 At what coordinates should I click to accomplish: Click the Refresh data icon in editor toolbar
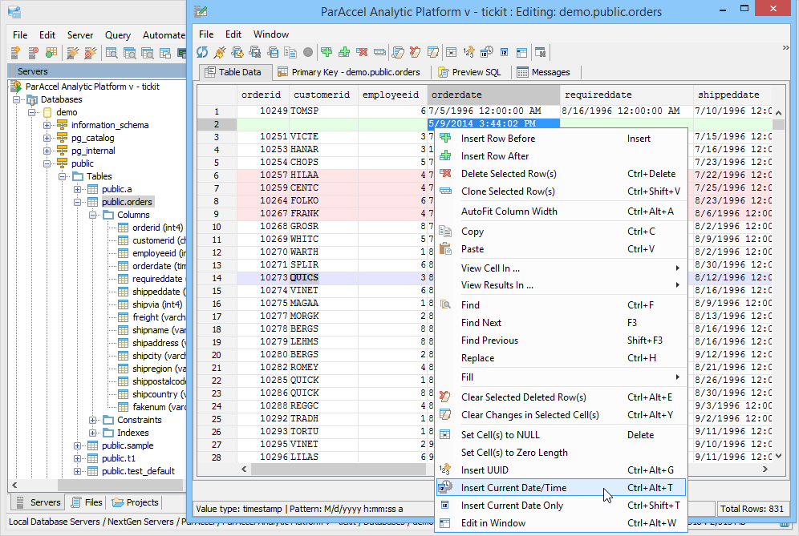pyautogui.click(x=202, y=52)
